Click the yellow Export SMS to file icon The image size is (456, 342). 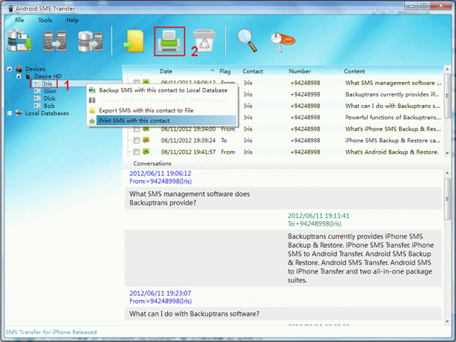134,41
